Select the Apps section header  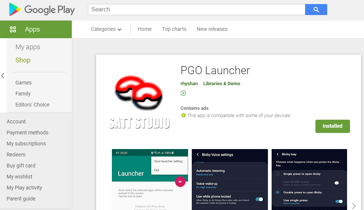36,29
